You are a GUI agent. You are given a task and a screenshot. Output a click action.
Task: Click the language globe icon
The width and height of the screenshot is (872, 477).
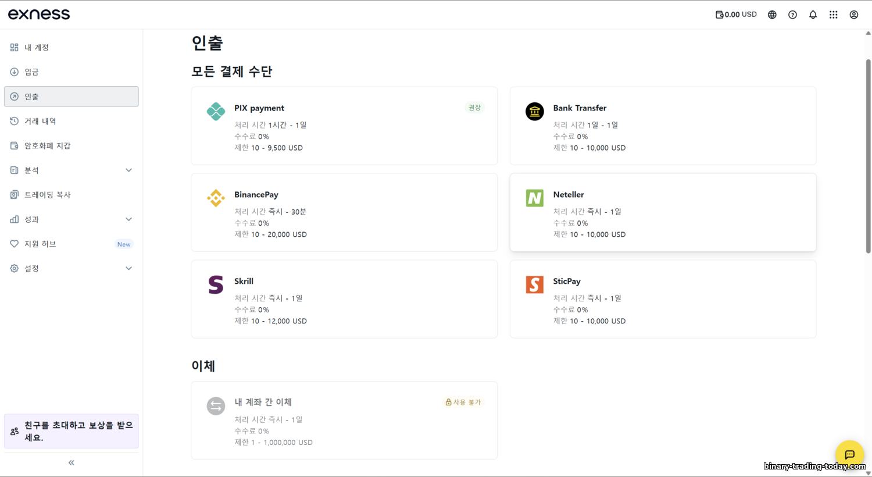[772, 15]
